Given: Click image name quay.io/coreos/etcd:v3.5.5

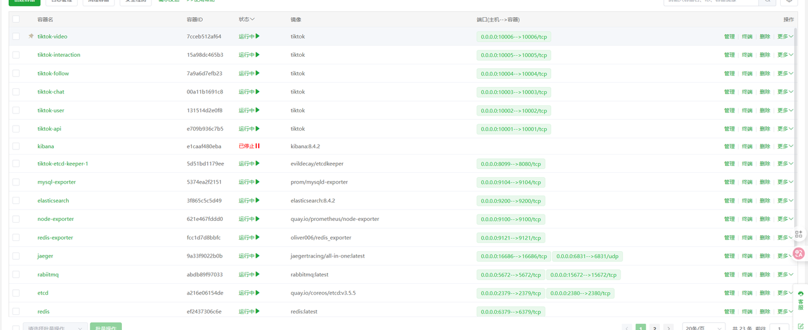Looking at the screenshot, I should (x=323, y=293).
